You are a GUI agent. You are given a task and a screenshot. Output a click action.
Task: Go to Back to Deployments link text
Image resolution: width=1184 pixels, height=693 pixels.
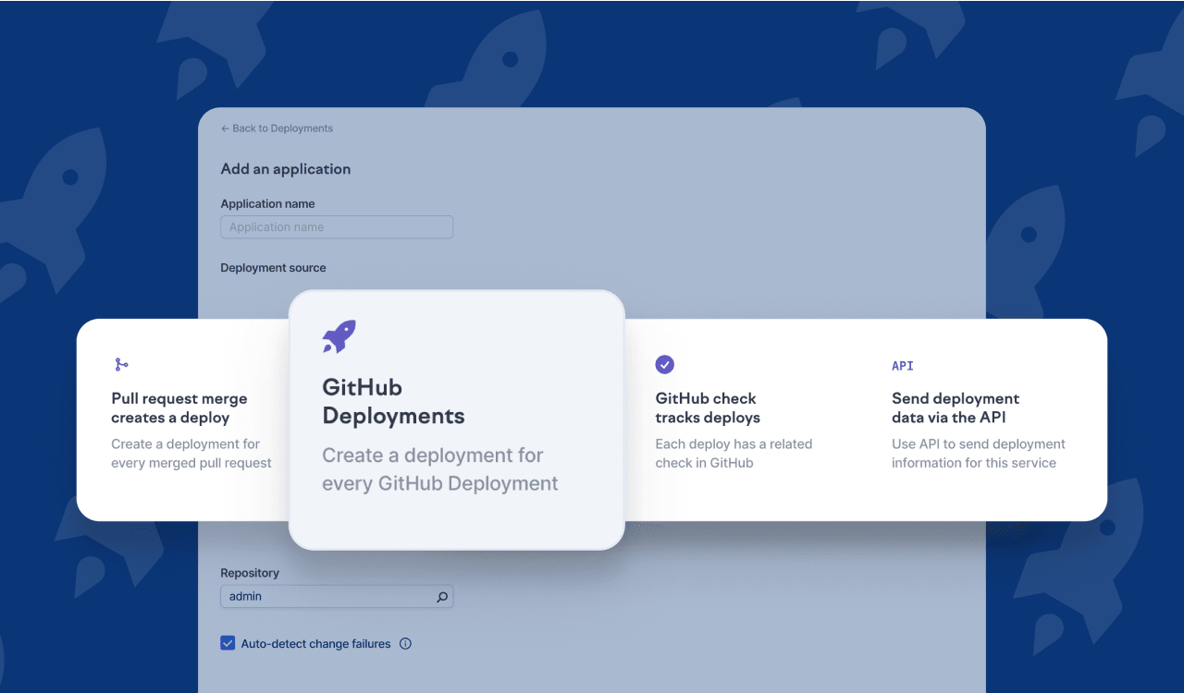pos(282,128)
